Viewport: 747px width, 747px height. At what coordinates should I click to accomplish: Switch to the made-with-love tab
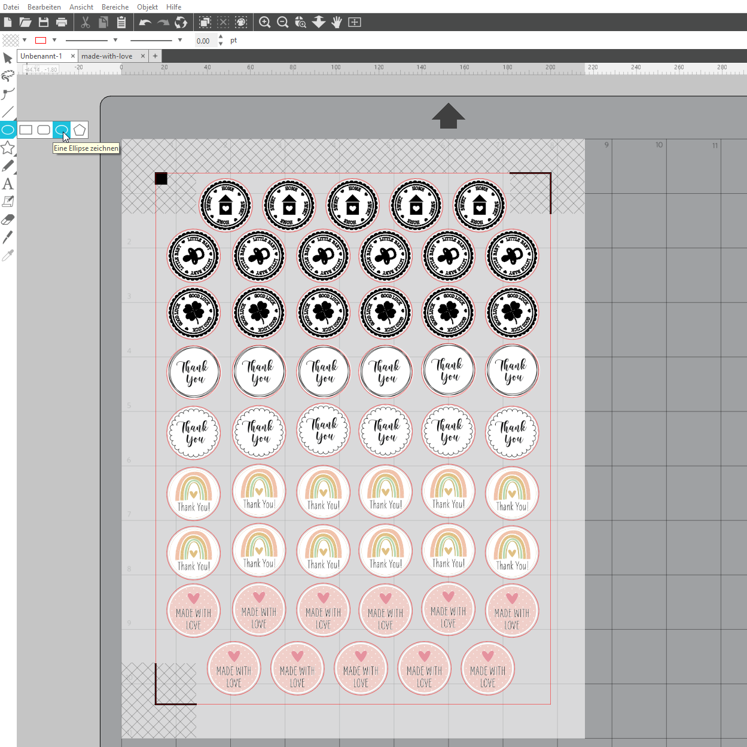(107, 56)
